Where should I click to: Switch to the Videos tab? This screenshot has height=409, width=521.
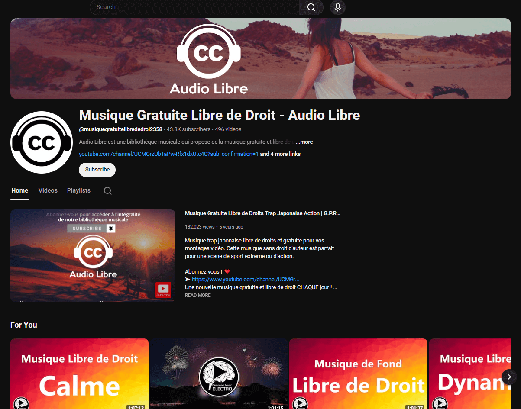[48, 190]
